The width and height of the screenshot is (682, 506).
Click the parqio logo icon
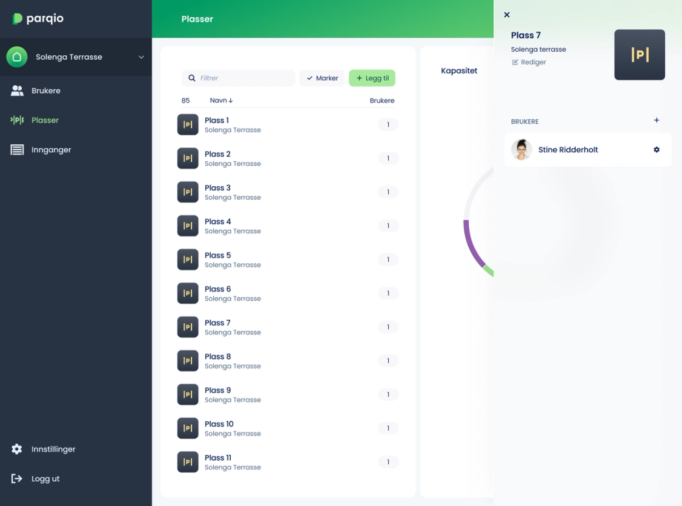17,19
